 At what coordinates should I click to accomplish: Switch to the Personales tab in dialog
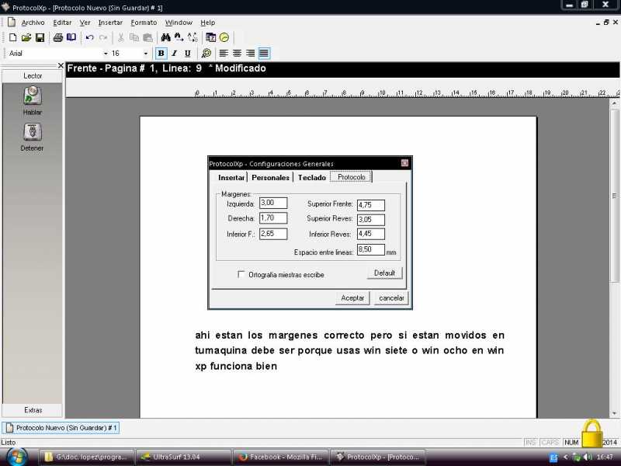[x=270, y=178]
